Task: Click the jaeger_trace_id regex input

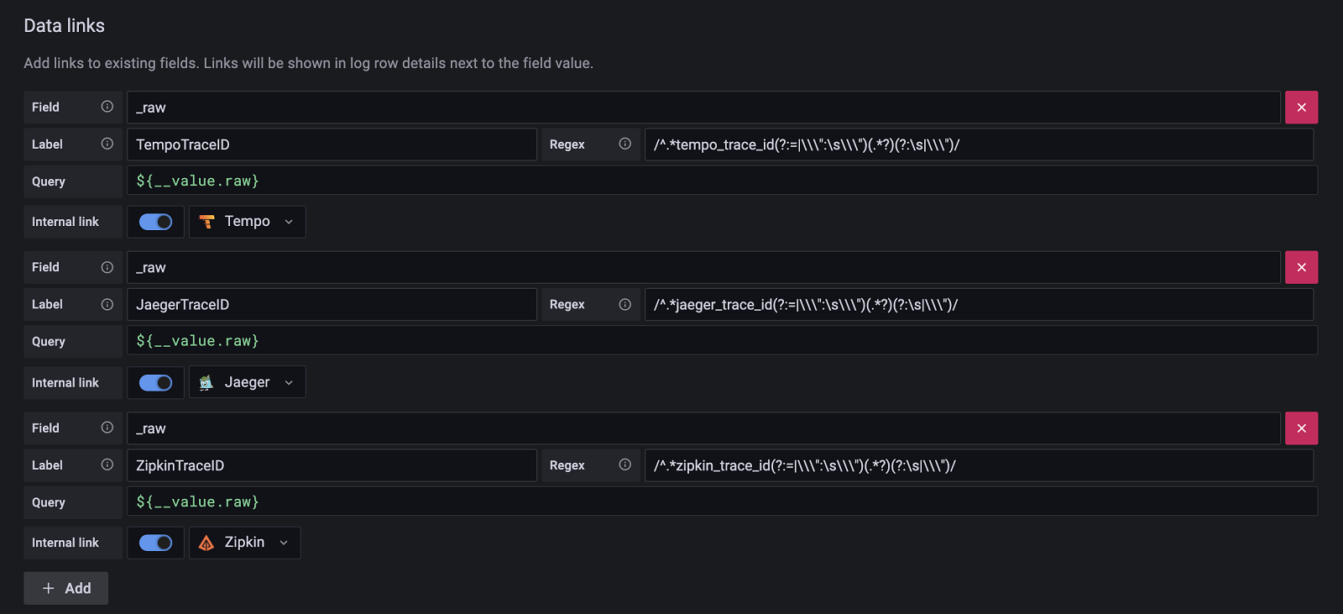Action: [x=978, y=304]
